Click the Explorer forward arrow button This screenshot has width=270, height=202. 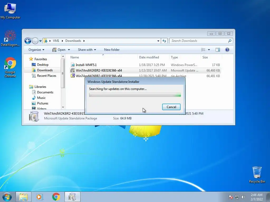click(35, 41)
